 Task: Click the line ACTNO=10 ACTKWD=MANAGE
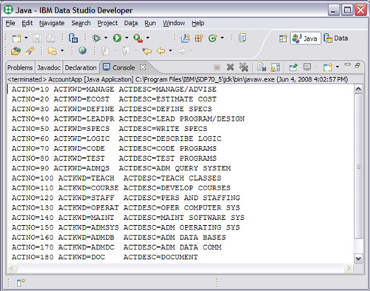point(114,89)
